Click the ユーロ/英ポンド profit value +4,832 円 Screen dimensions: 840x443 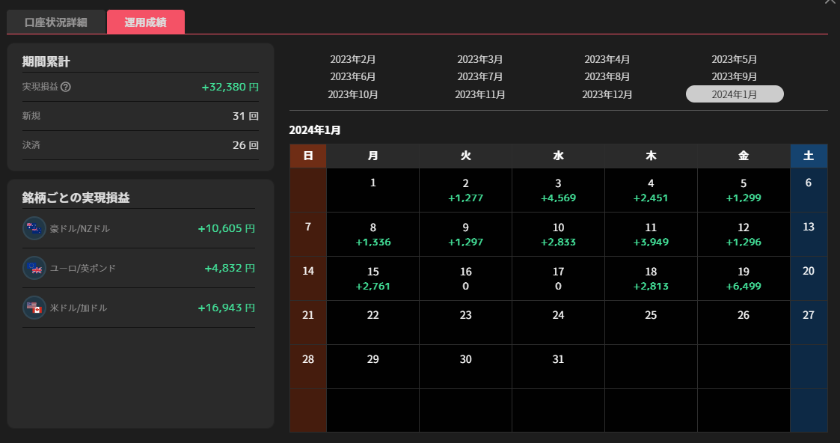(230, 268)
